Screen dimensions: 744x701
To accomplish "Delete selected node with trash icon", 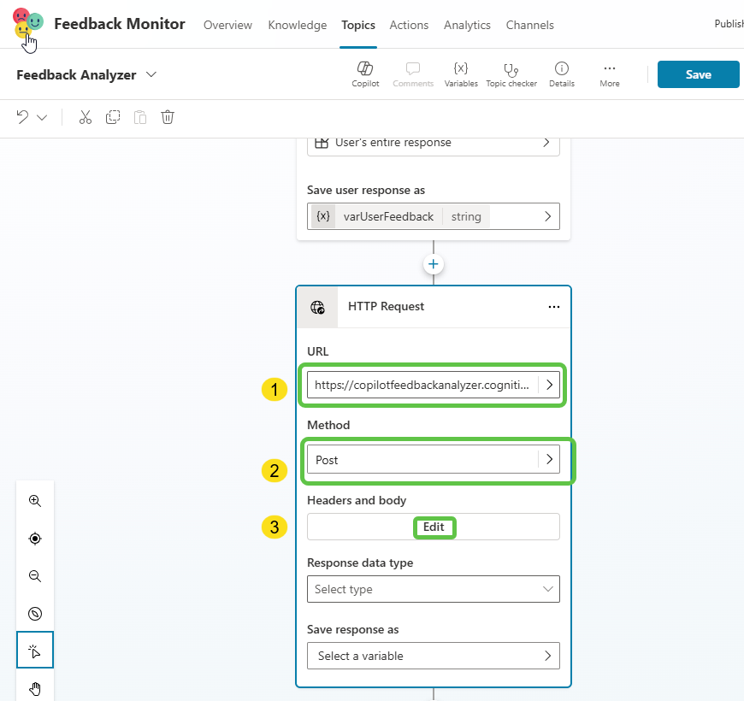I will point(168,117).
